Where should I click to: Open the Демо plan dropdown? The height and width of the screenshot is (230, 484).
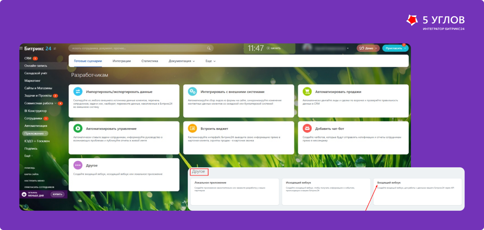[x=368, y=48]
